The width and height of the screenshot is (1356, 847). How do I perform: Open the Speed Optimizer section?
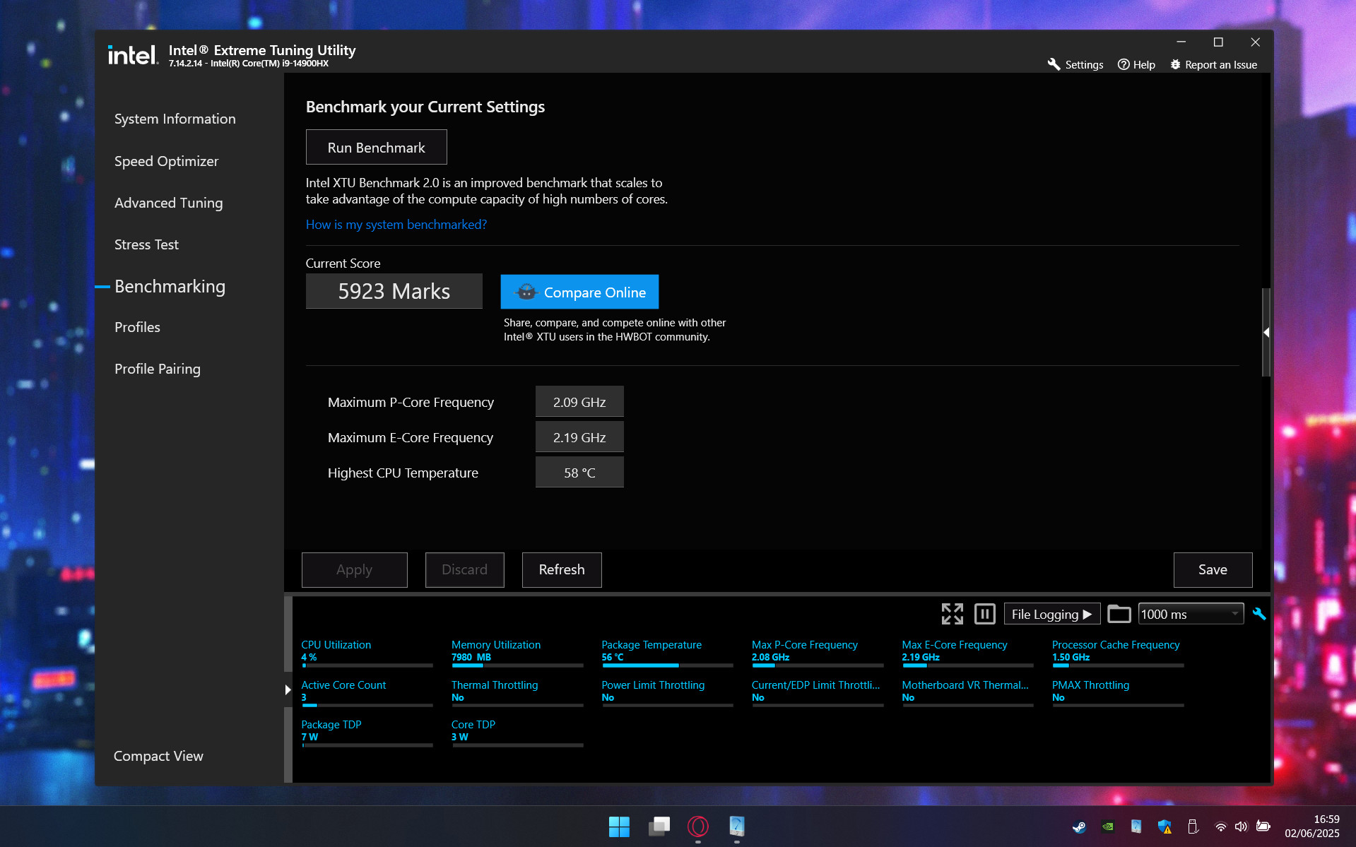click(x=166, y=161)
